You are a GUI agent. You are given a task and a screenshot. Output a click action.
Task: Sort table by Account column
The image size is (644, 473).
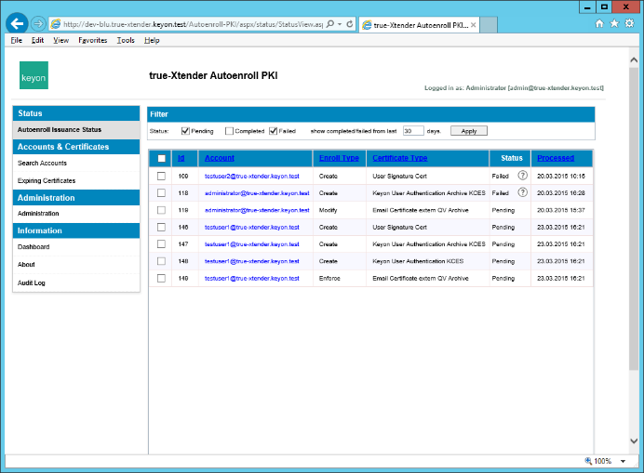(x=220, y=158)
